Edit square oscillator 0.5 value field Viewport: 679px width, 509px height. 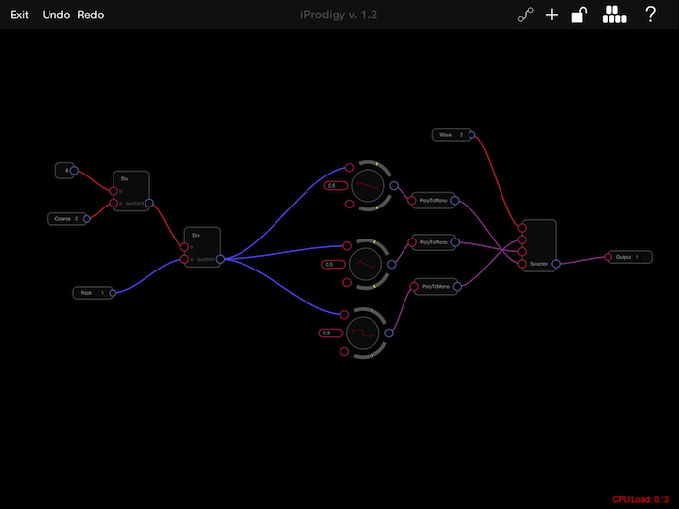click(x=331, y=334)
